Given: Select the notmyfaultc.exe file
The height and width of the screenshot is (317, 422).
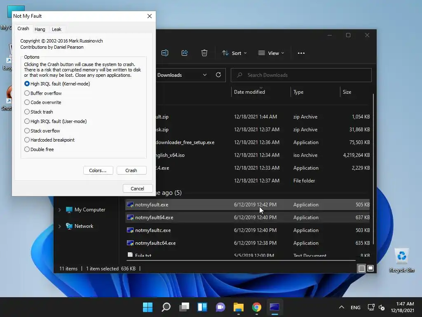Looking at the screenshot, I should click(x=247, y=230).
